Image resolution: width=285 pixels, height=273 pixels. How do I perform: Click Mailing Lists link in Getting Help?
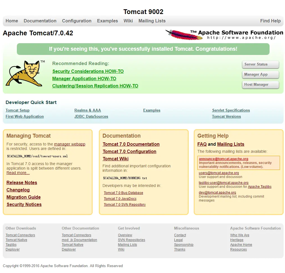pyautogui.click(x=231, y=144)
